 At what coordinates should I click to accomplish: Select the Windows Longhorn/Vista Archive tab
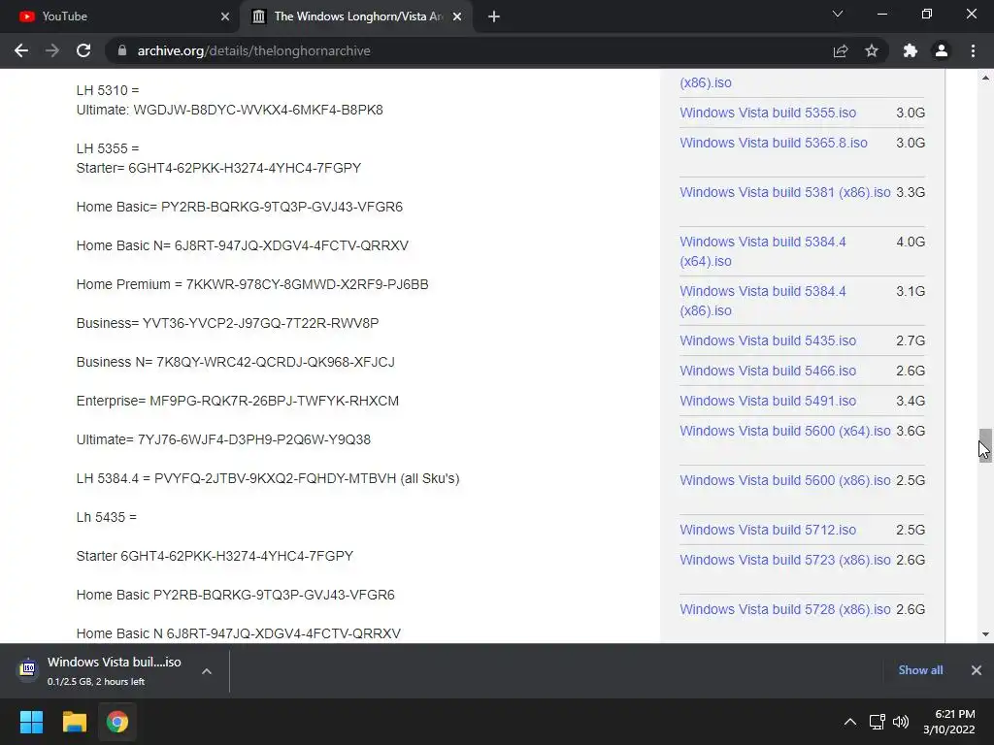(356, 16)
